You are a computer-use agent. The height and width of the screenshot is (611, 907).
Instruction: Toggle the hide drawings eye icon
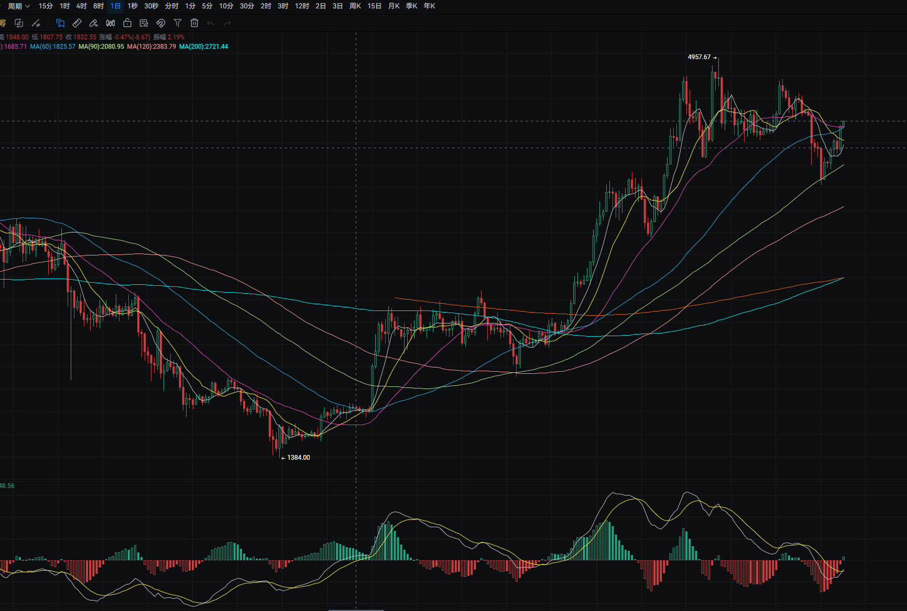tap(161, 23)
